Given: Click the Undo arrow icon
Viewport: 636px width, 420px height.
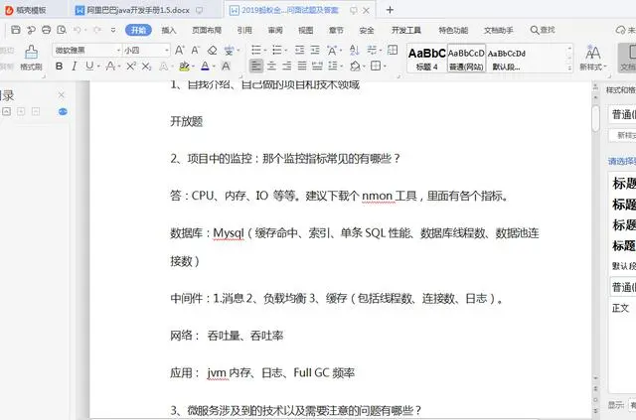Looking at the screenshot, I should click(x=78, y=30).
